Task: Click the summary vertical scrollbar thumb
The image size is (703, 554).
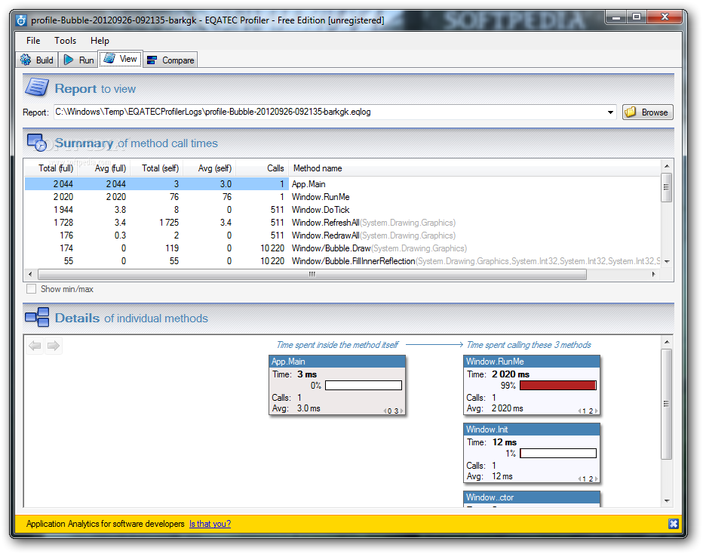Action: click(667, 187)
